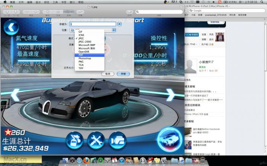Click the 存储为 filename input field
The width and height of the screenshot is (267, 166).
coord(92,24)
